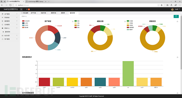The image size is (182, 98).
Task: Click the CSRF bar in chart
Action: pos(44,82)
